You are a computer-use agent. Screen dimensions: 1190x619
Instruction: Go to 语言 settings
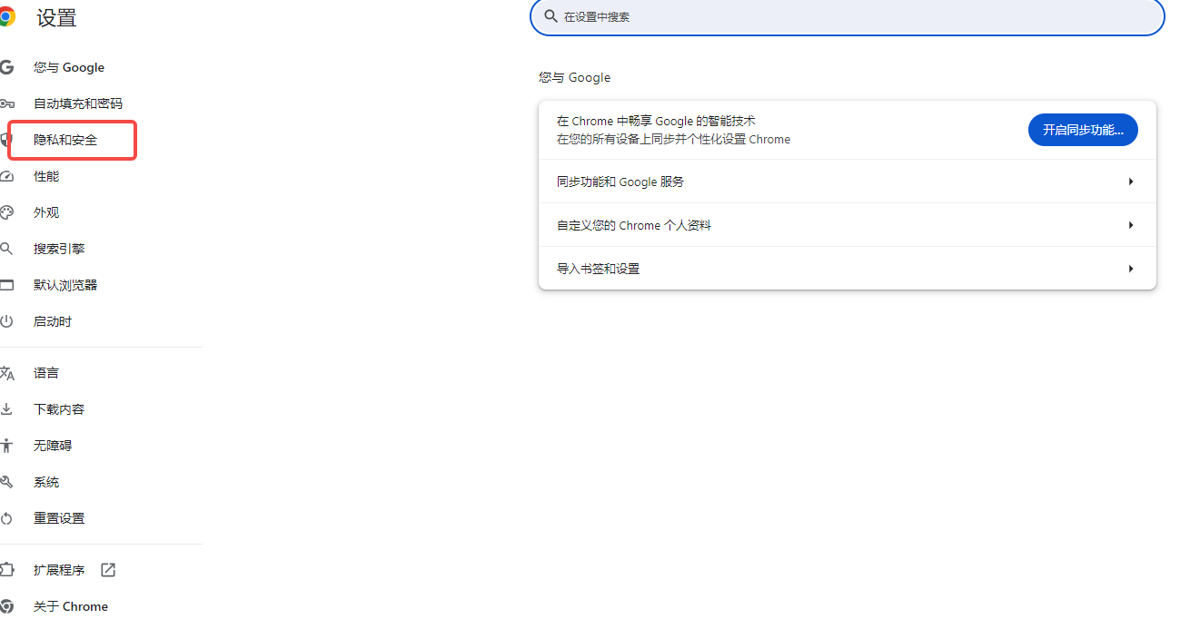(46, 373)
